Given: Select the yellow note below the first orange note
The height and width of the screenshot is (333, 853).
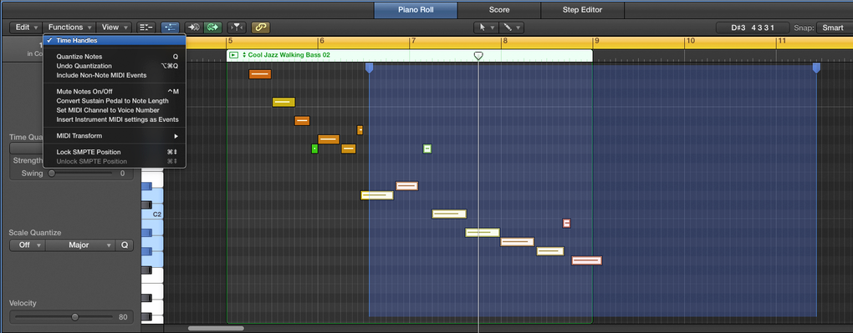Looking at the screenshot, I should pos(283,102).
